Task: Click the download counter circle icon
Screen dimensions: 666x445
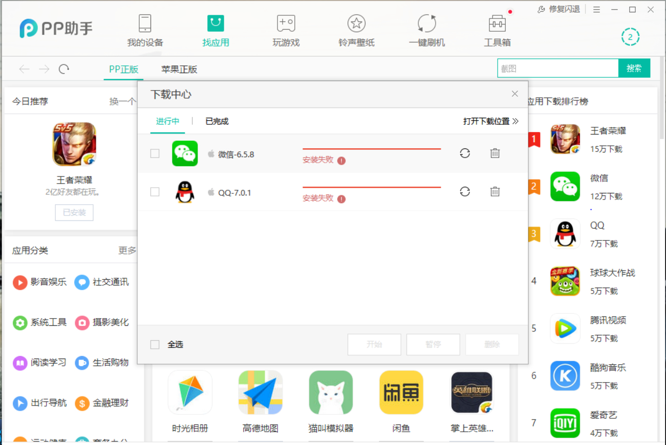Action: click(630, 37)
